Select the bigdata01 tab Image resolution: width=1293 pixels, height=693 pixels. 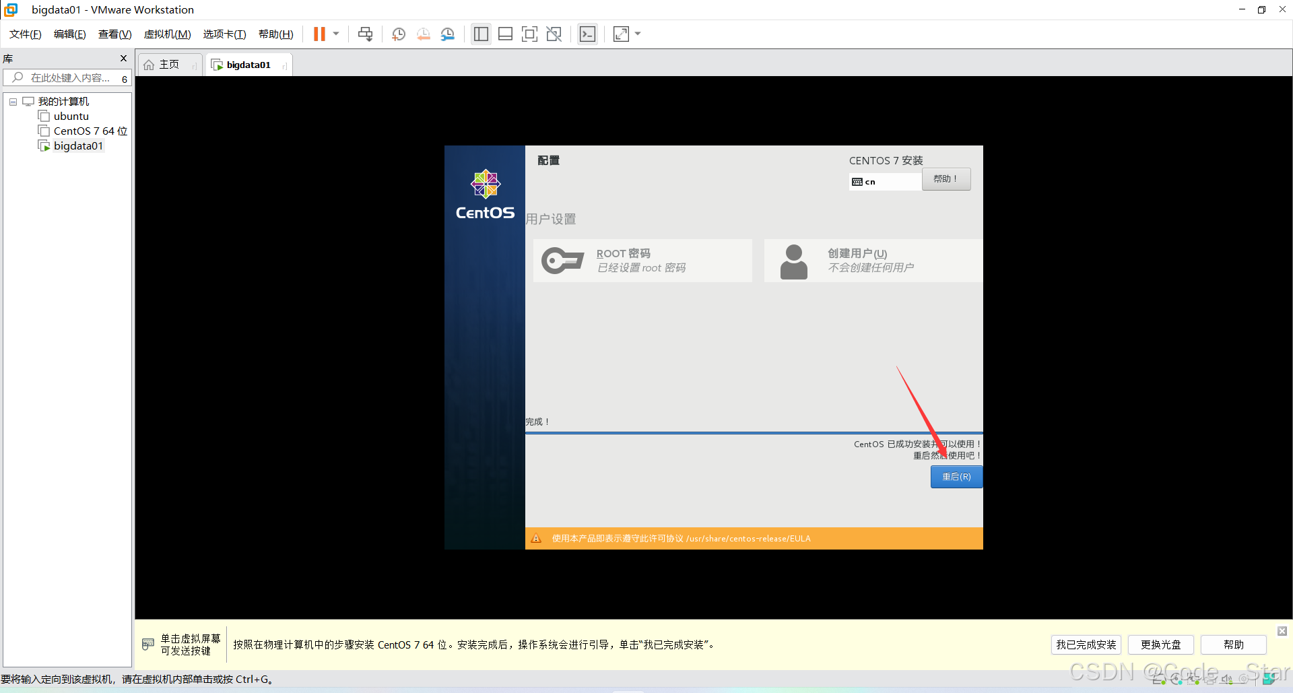click(x=248, y=65)
